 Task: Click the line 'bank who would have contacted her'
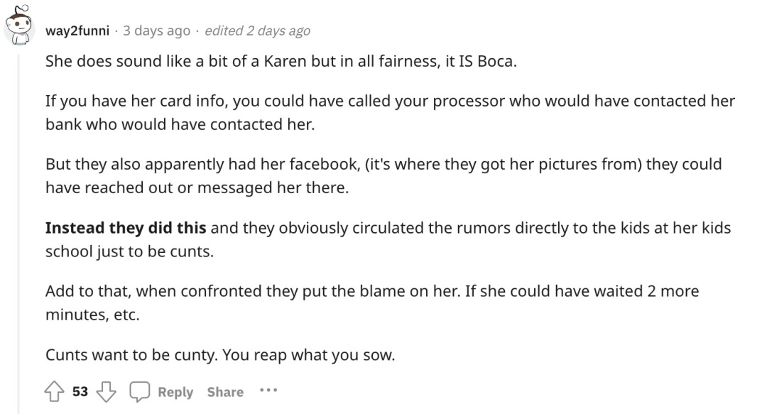[x=180, y=124]
